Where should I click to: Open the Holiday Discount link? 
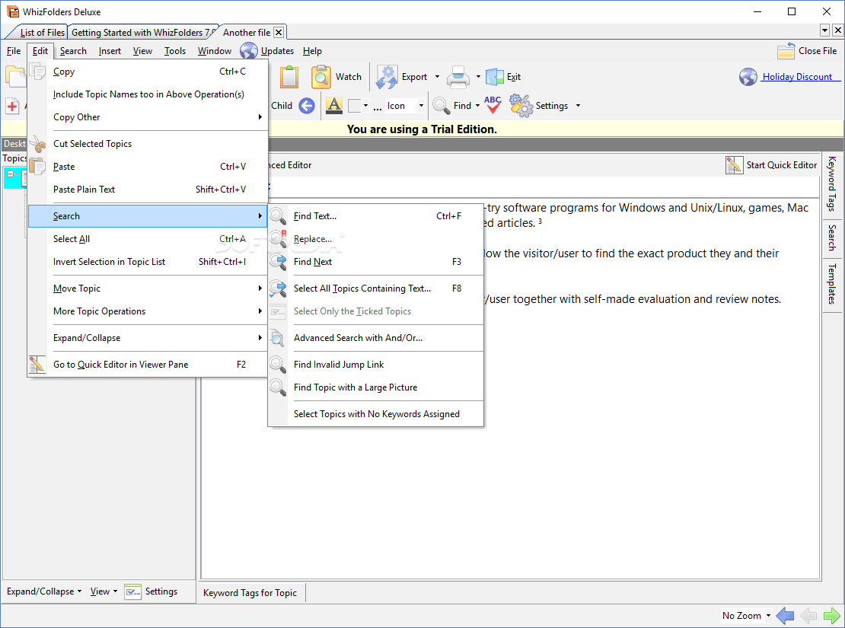tap(797, 77)
